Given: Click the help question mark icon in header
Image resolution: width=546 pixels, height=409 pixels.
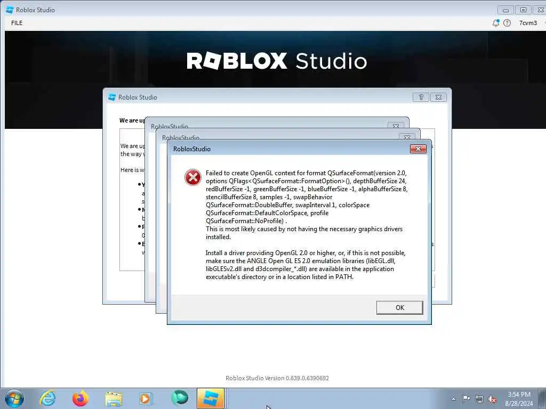Looking at the screenshot, I should pyautogui.click(x=507, y=23).
